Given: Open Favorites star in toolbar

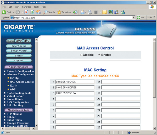Looking at the screenshot, I should 59,12.
